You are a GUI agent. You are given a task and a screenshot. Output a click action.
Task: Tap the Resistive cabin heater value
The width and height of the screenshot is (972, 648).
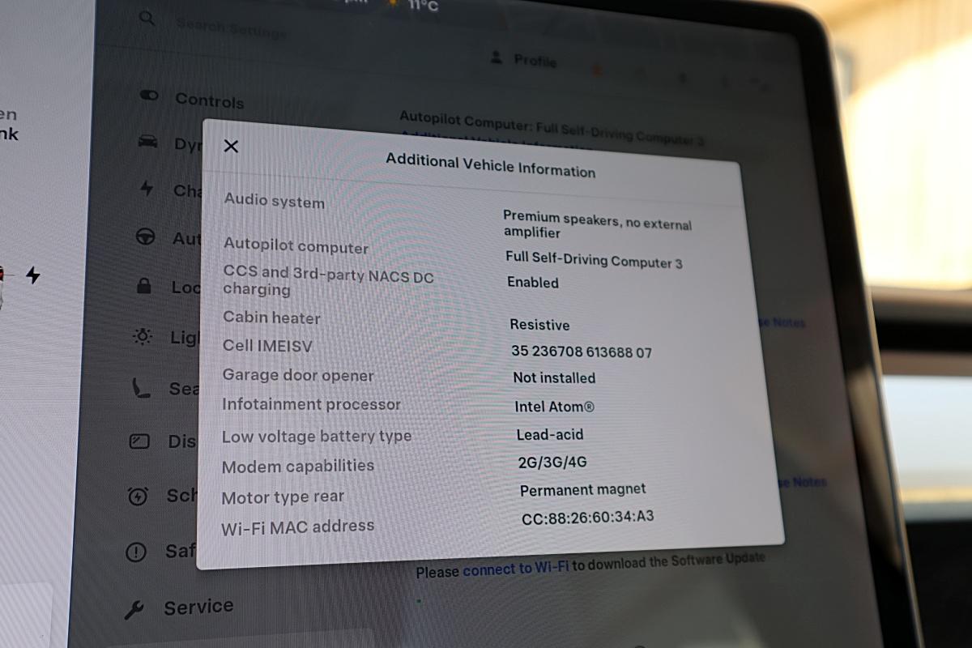tap(539, 325)
